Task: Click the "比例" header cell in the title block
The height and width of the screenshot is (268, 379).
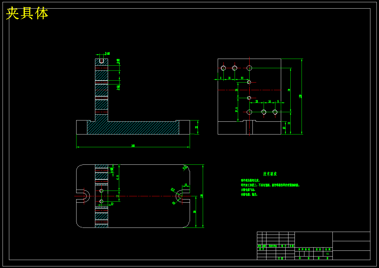Action: [x=328, y=250]
